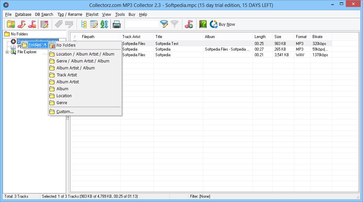The width and height of the screenshot is (363, 202).
Task: Choose Location / Album Artist / Album grouping
Action: pyautogui.click(x=85, y=54)
